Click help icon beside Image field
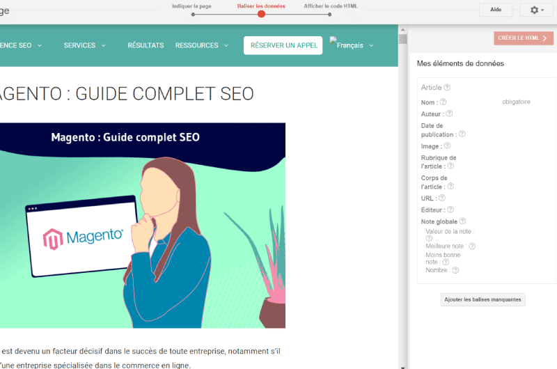The image size is (557, 369). coord(447,146)
